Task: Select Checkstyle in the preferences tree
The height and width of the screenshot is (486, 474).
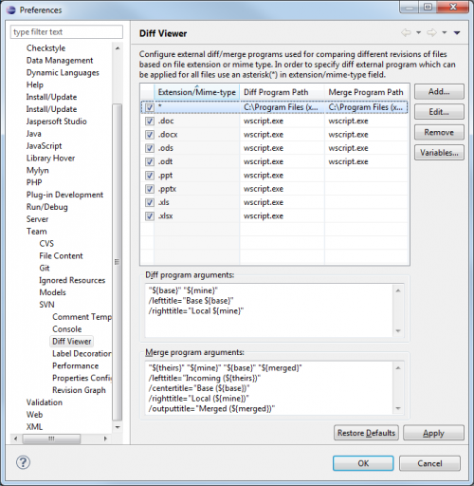Action: (46, 48)
